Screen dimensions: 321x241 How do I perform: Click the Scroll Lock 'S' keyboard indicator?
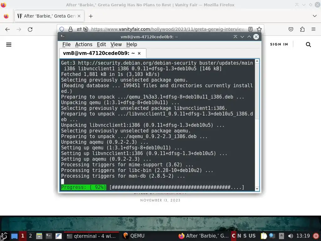pos(245,236)
